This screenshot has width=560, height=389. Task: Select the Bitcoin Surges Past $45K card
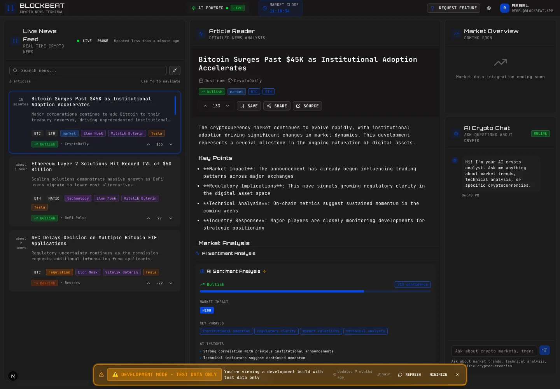pos(95,122)
